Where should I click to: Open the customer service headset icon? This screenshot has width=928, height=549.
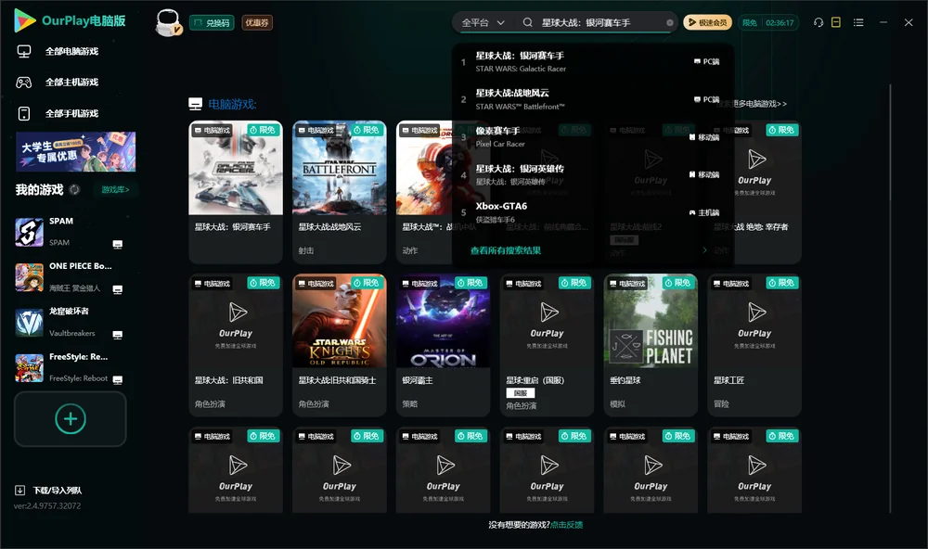[818, 22]
